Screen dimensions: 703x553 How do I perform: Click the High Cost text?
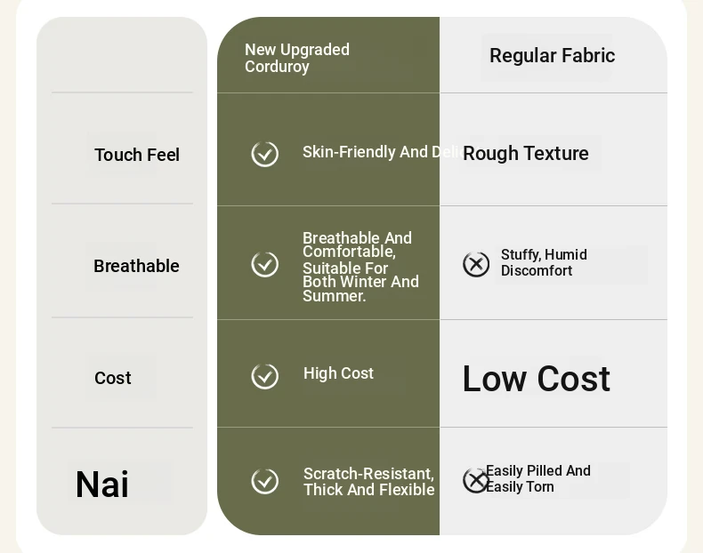tap(338, 373)
